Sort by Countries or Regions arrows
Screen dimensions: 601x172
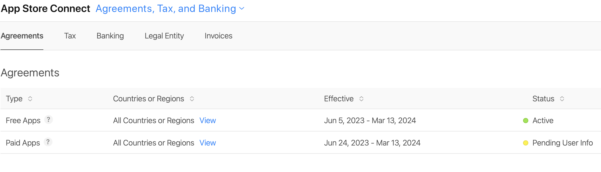coord(192,99)
